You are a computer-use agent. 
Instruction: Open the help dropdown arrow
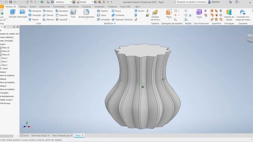[240, 2]
